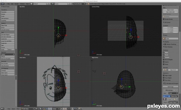The width and height of the screenshot is (181, 110).
Task: Click the scene browse icon
Action: pos(53,4)
